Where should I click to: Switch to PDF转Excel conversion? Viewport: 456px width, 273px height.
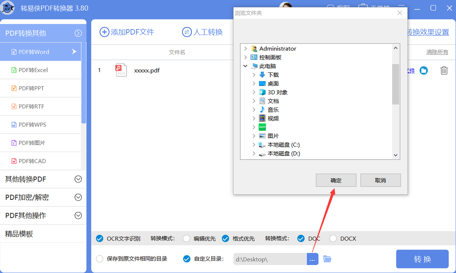click(41, 70)
